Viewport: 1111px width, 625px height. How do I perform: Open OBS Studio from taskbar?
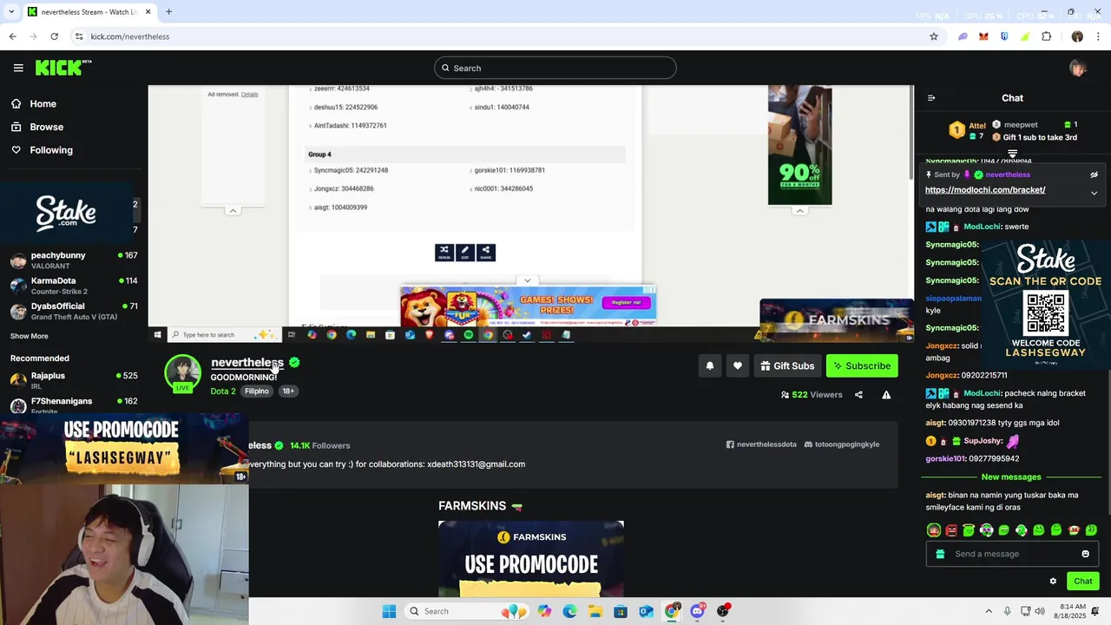tap(722, 611)
